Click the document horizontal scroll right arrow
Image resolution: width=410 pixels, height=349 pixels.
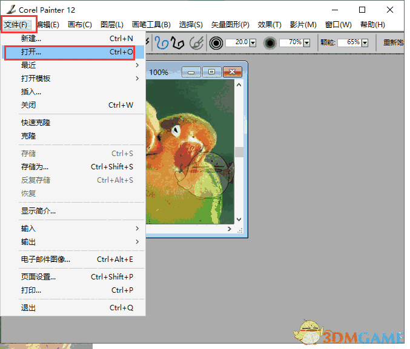pos(230,229)
